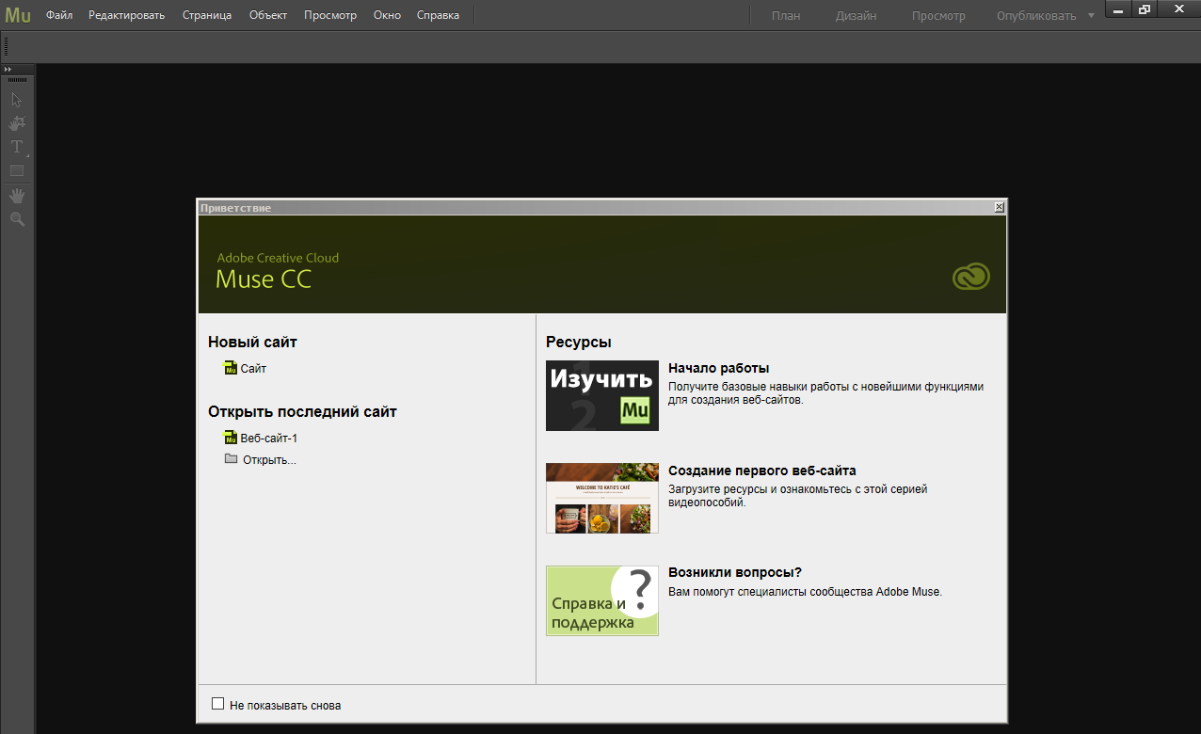Open the Файл menu
Screen dimensions: 1201x734
(59, 15)
